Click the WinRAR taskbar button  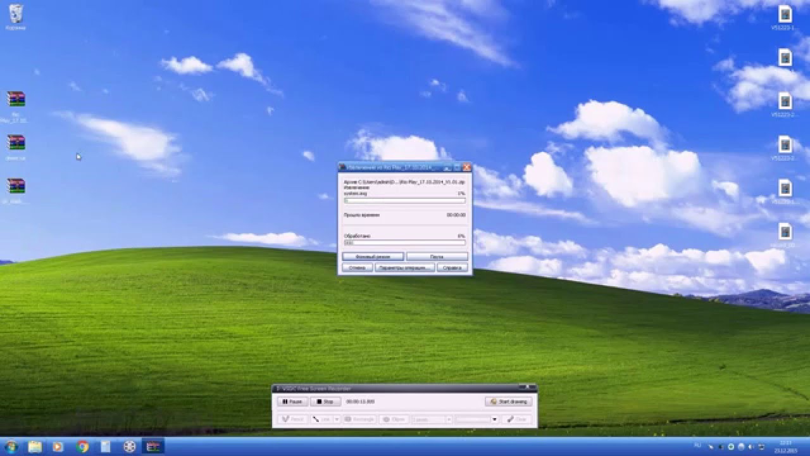[x=153, y=446]
